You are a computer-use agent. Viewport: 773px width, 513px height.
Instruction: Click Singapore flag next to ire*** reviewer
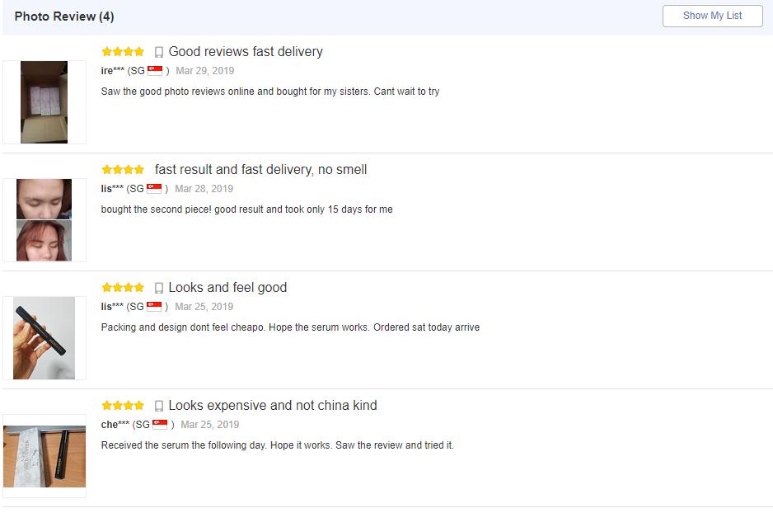[155, 71]
